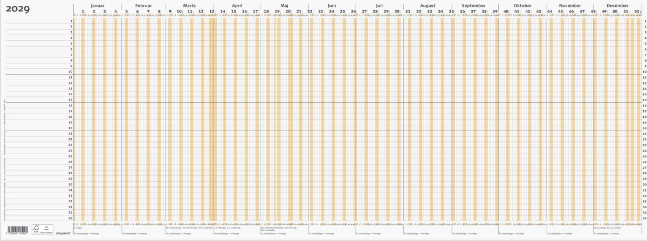Image resolution: width=647 pixels, height=241 pixels.
Task: Click left-side row label 30
Action: (x=70, y=185)
